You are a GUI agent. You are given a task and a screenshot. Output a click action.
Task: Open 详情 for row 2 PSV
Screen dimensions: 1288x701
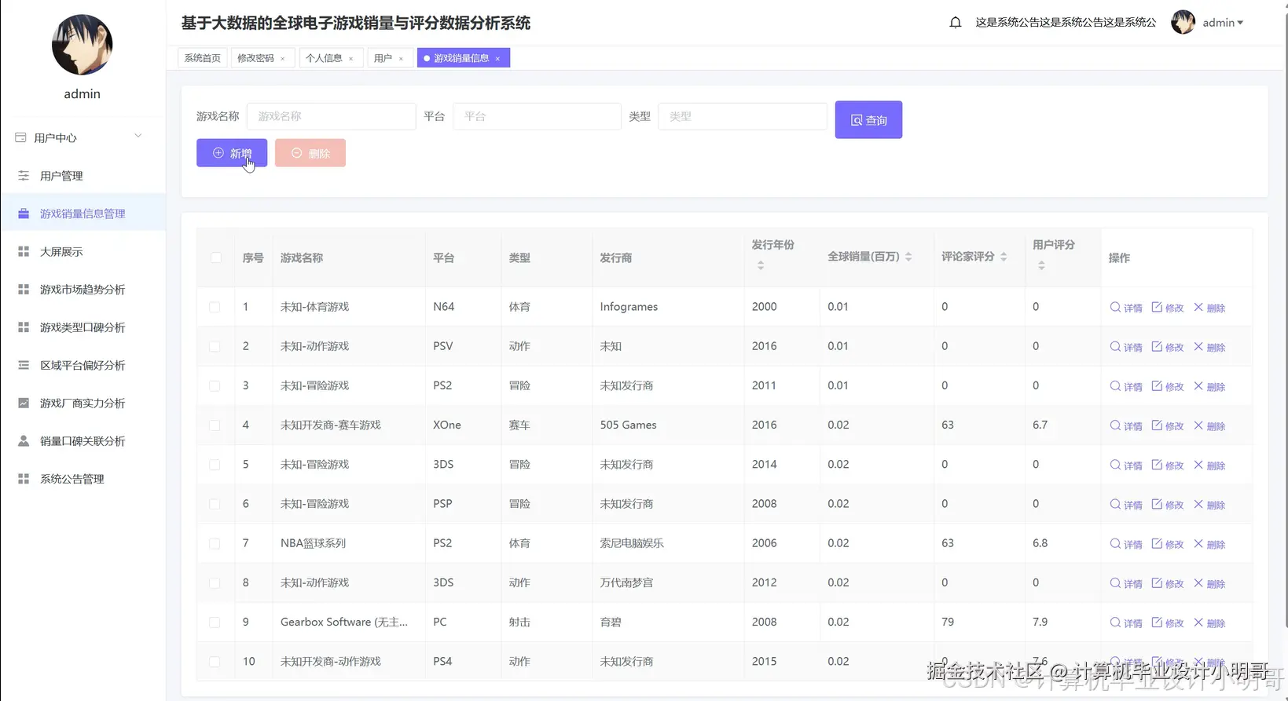(1126, 347)
